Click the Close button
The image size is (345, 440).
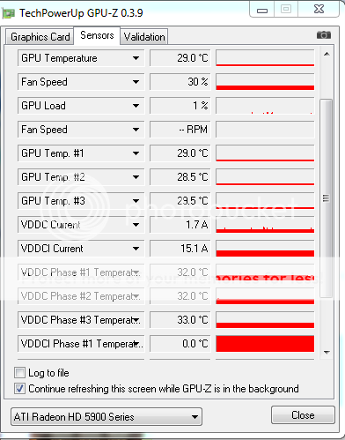click(303, 415)
